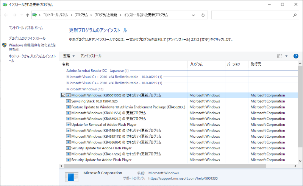Click the アンインストール toolbar button
Screen dimensions: 303x186
click(x=91, y=56)
